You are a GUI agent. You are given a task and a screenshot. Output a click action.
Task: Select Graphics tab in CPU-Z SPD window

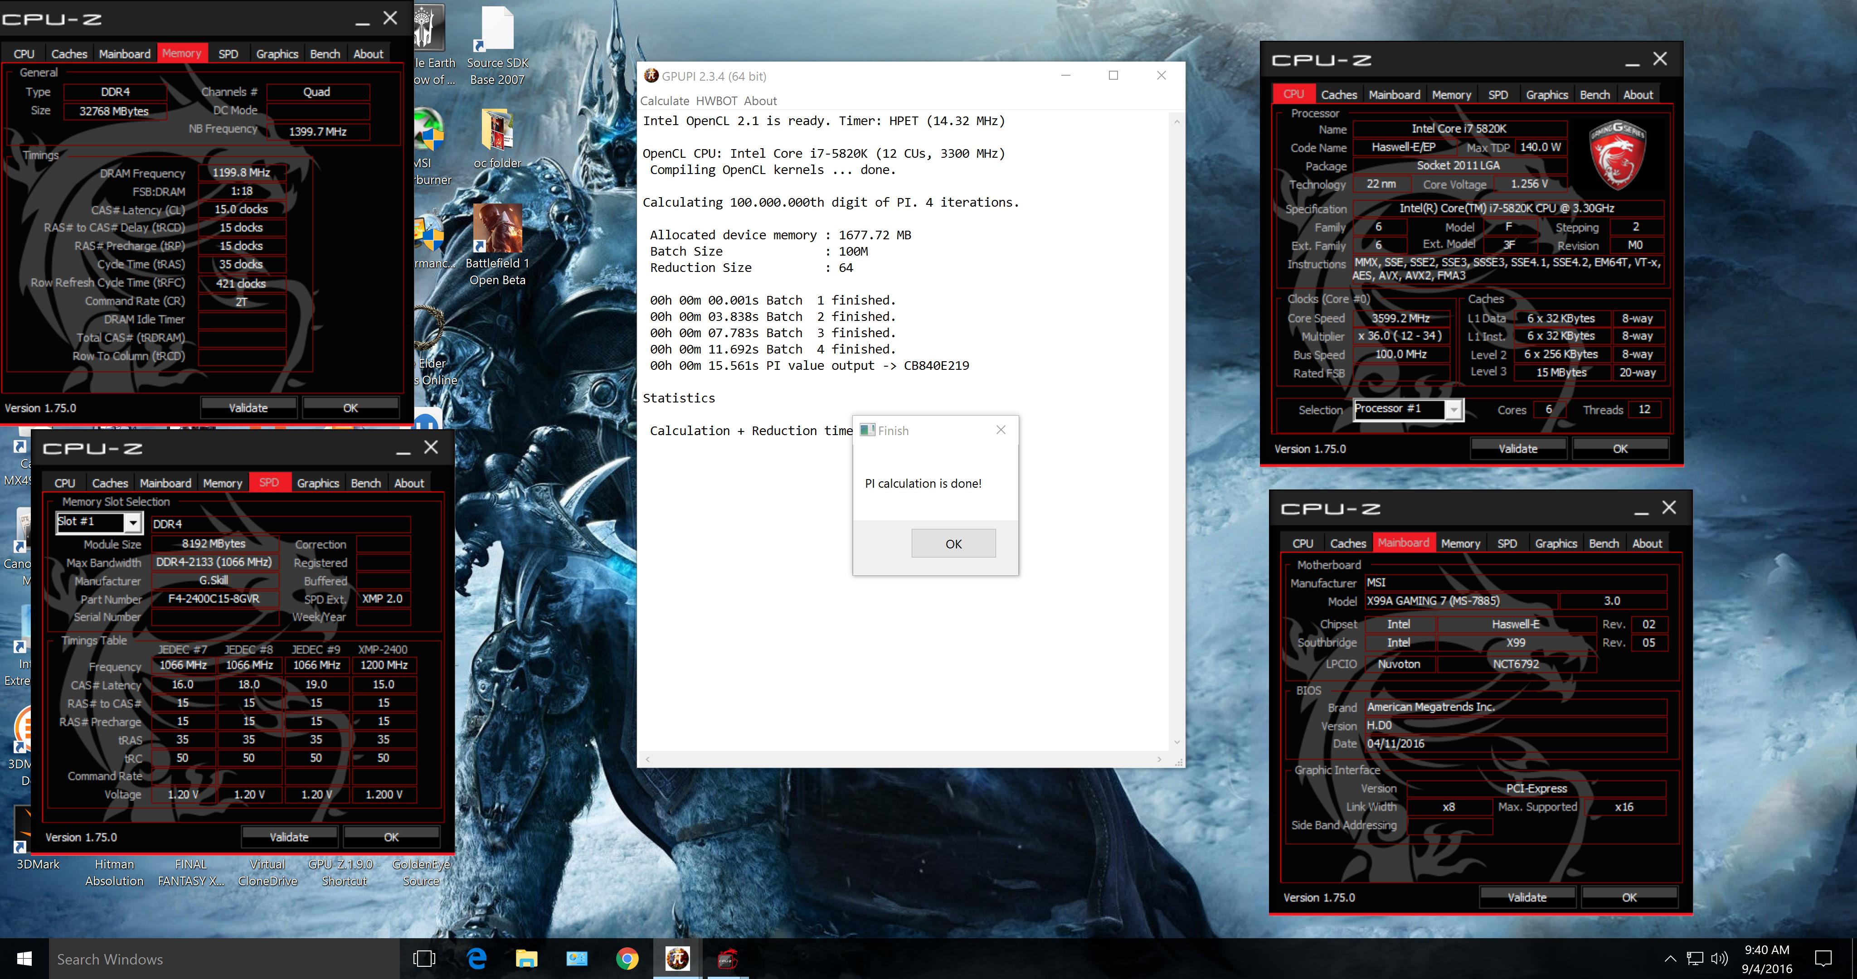[x=318, y=483]
